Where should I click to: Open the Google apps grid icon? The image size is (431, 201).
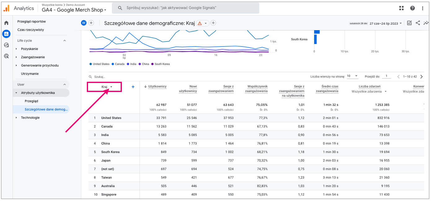tap(402, 8)
